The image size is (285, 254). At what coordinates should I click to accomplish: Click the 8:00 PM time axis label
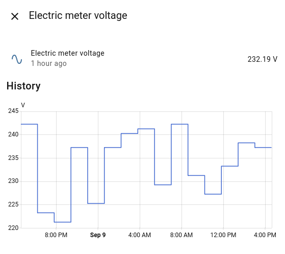click(x=56, y=235)
